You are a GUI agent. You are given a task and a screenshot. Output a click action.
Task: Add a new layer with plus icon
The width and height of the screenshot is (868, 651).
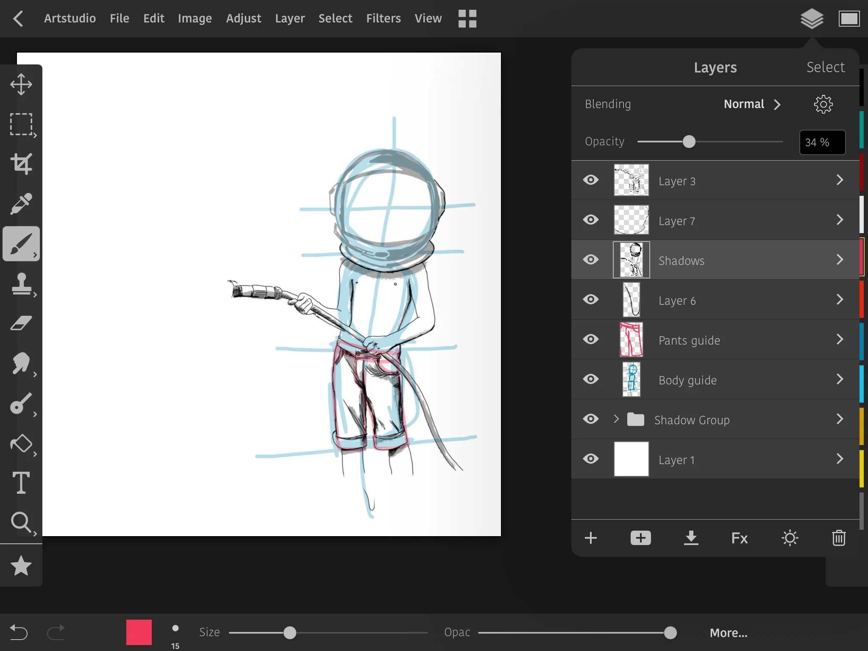[591, 538]
